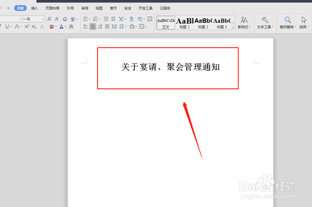Enable justified text alignment
The height and width of the screenshot is (207, 312).
106,27
